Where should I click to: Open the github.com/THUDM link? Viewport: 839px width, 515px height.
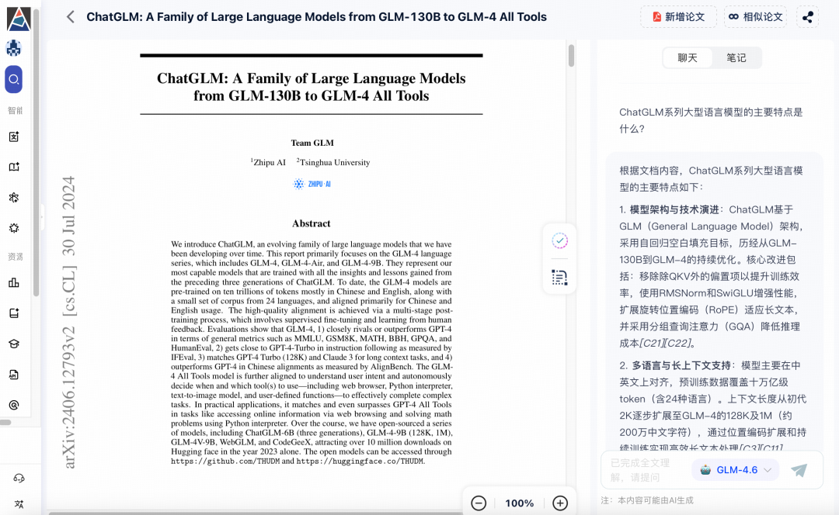click(x=225, y=461)
